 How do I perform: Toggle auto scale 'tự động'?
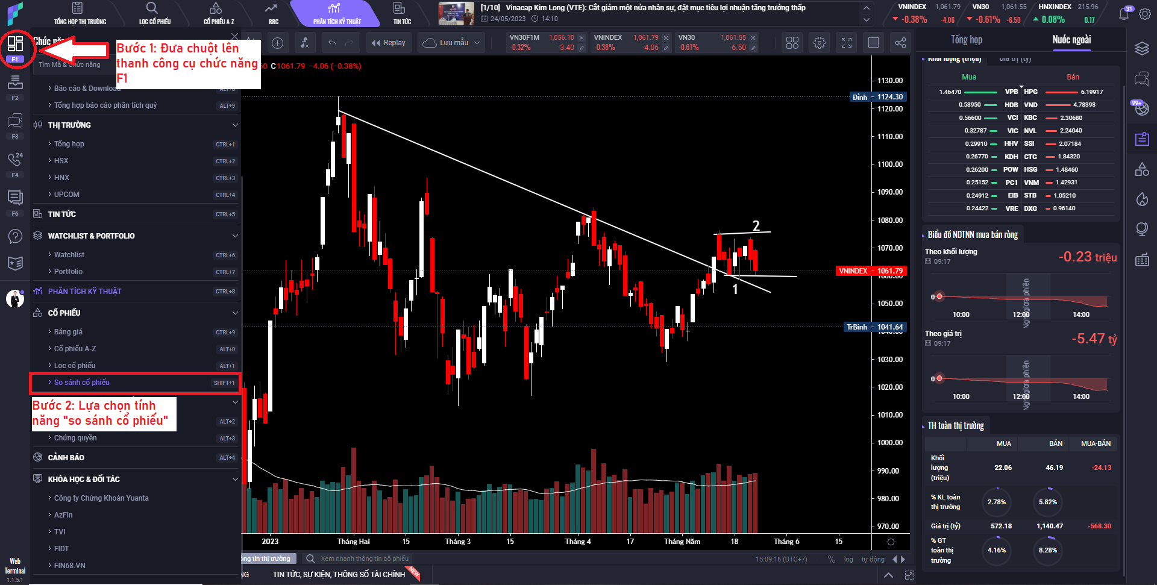[x=873, y=559]
